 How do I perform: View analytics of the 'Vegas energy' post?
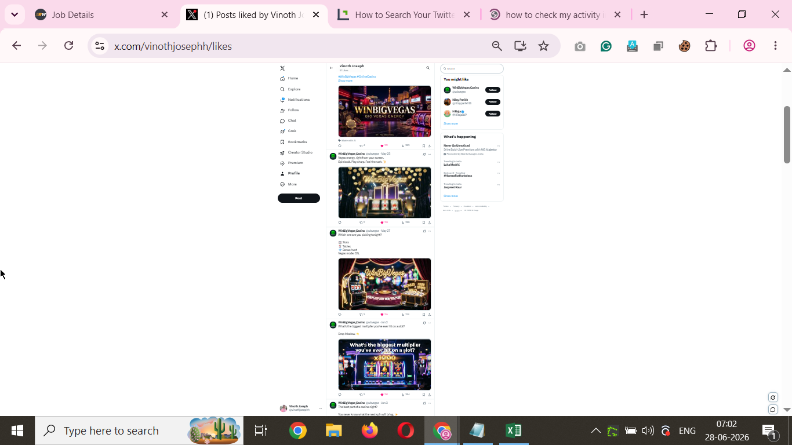point(405,222)
